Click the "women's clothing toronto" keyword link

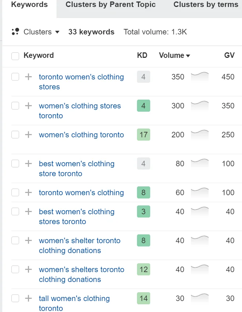pos(81,135)
